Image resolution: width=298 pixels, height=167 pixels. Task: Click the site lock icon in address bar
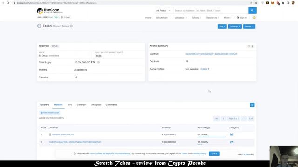pyautogui.click(x=14, y=3)
